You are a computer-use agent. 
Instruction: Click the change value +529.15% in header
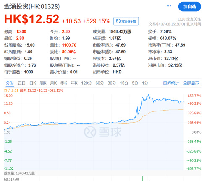[96, 21]
